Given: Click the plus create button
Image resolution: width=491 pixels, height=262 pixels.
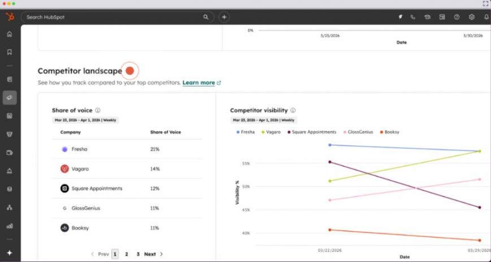Looking at the screenshot, I should click(224, 17).
